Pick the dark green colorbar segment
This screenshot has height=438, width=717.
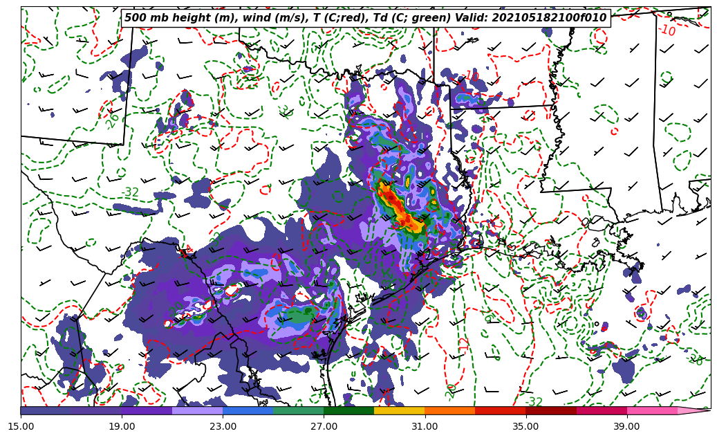(x=348, y=410)
